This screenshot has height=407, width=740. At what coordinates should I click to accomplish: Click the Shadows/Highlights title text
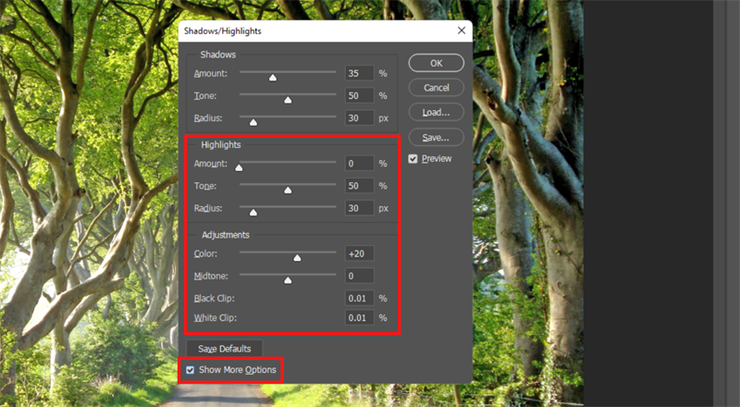tap(222, 31)
